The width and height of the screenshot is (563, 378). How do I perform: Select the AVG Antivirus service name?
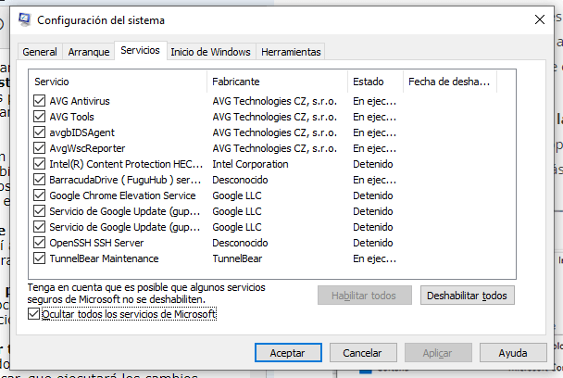(x=80, y=101)
